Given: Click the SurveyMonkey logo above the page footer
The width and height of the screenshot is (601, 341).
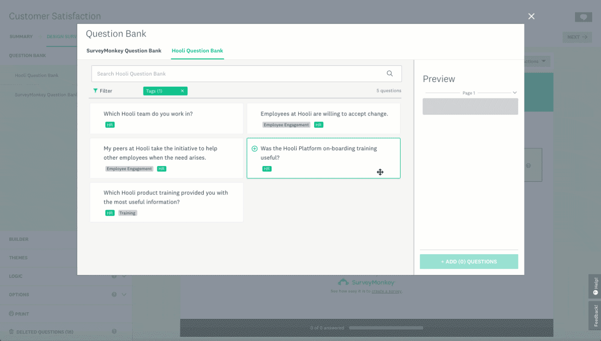Looking at the screenshot, I should click(367, 282).
